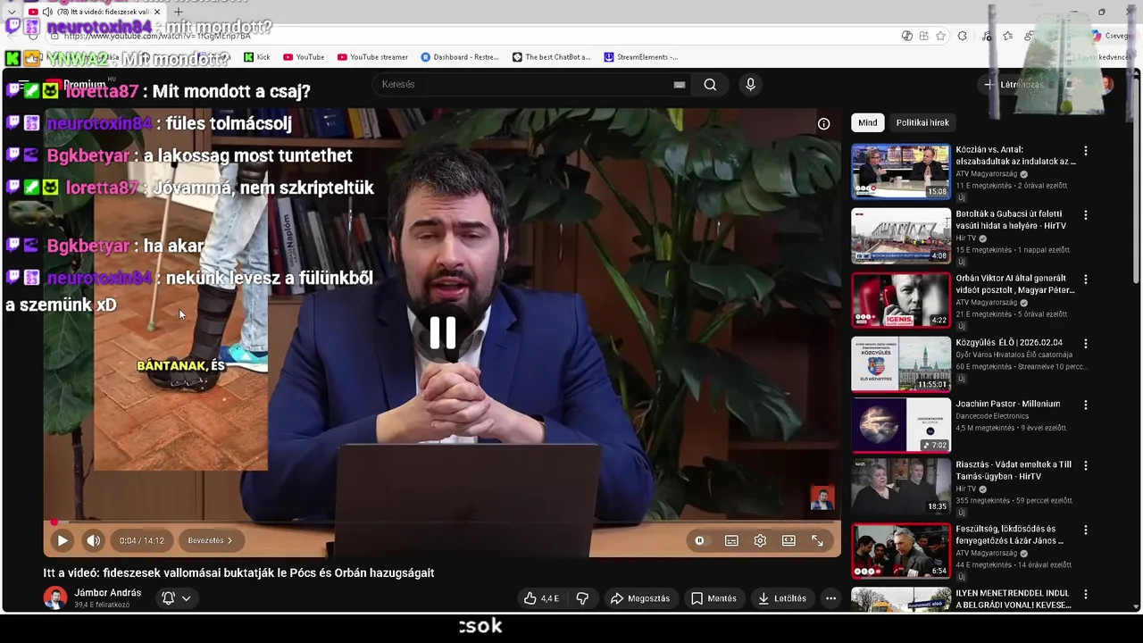Open notification bell dropdown for channel
Screen dimensions: 1143x643
point(176,598)
